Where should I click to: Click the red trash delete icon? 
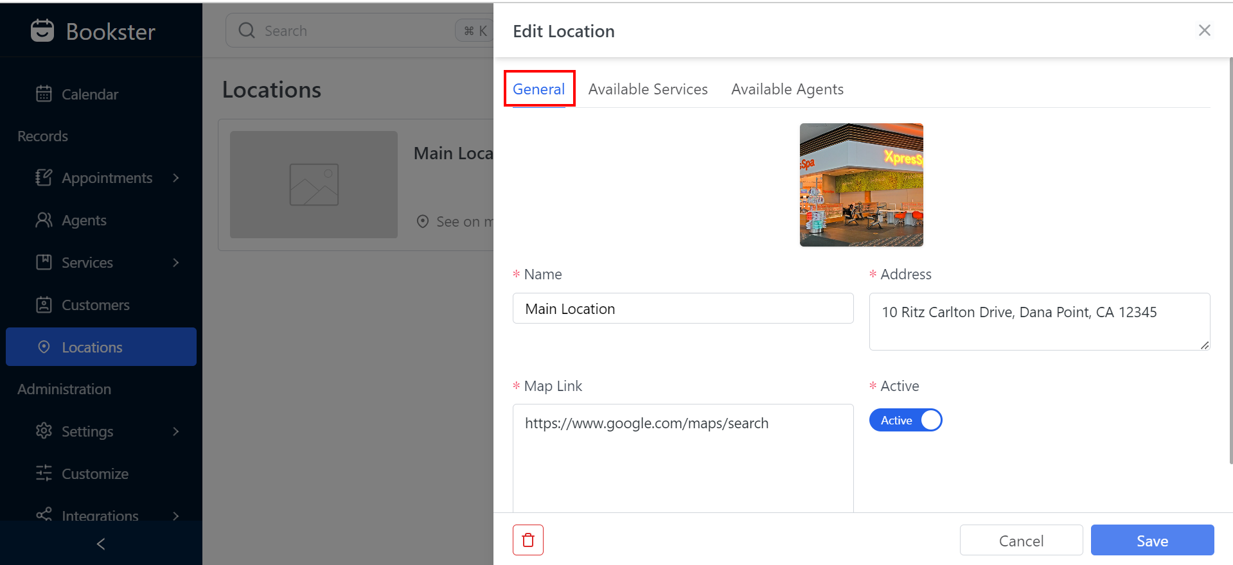pyautogui.click(x=528, y=540)
